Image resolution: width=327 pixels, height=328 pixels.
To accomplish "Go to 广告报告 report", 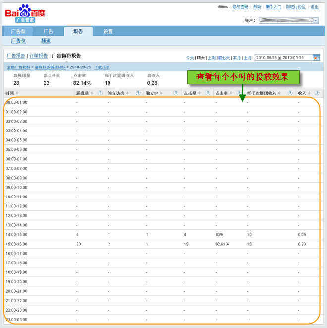I will coord(16,56).
